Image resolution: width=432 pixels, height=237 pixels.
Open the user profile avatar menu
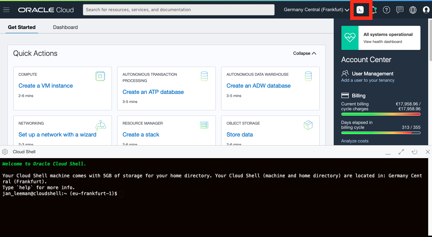(426, 10)
